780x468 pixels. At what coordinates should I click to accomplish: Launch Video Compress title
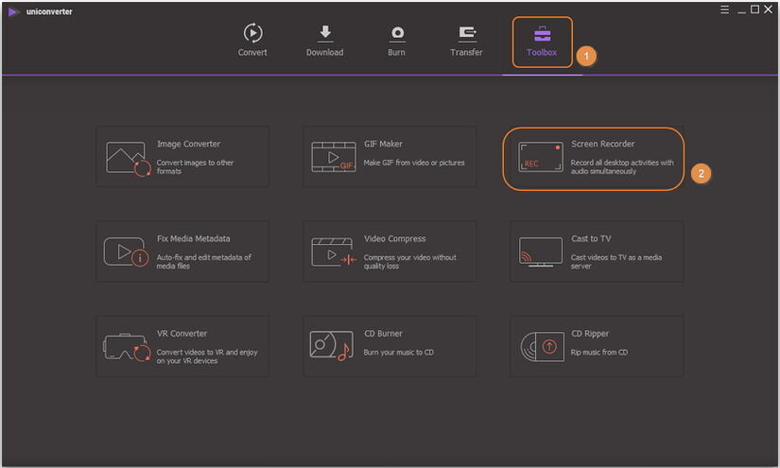[x=395, y=238]
